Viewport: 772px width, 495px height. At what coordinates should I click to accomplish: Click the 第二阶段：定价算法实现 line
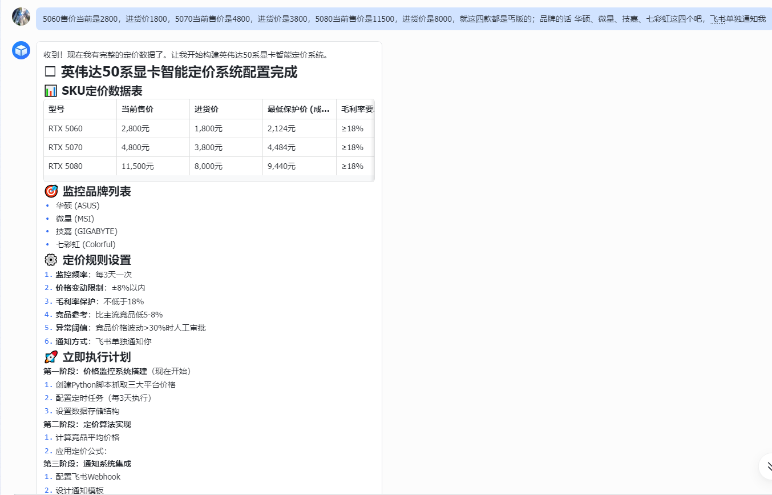pos(87,424)
